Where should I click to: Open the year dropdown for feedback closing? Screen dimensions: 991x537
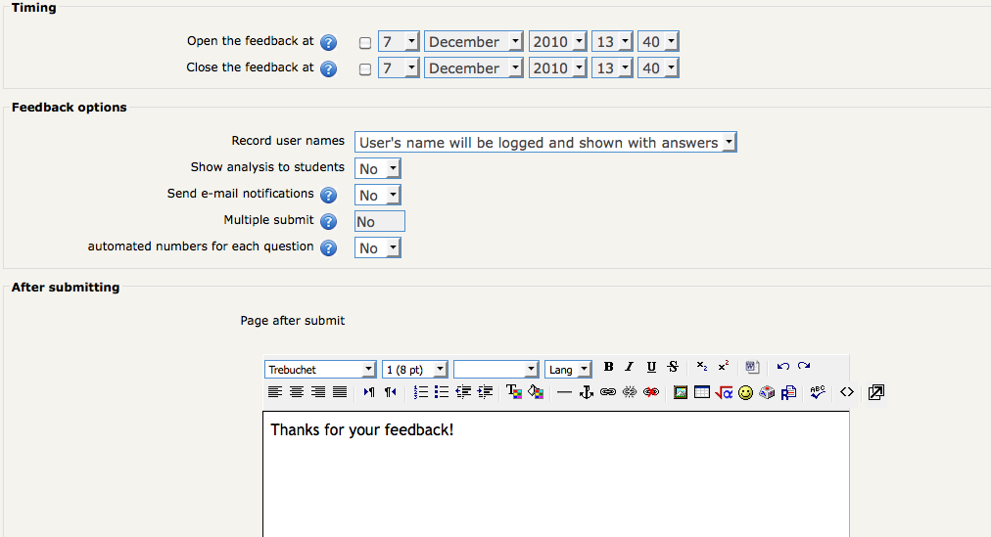click(557, 68)
